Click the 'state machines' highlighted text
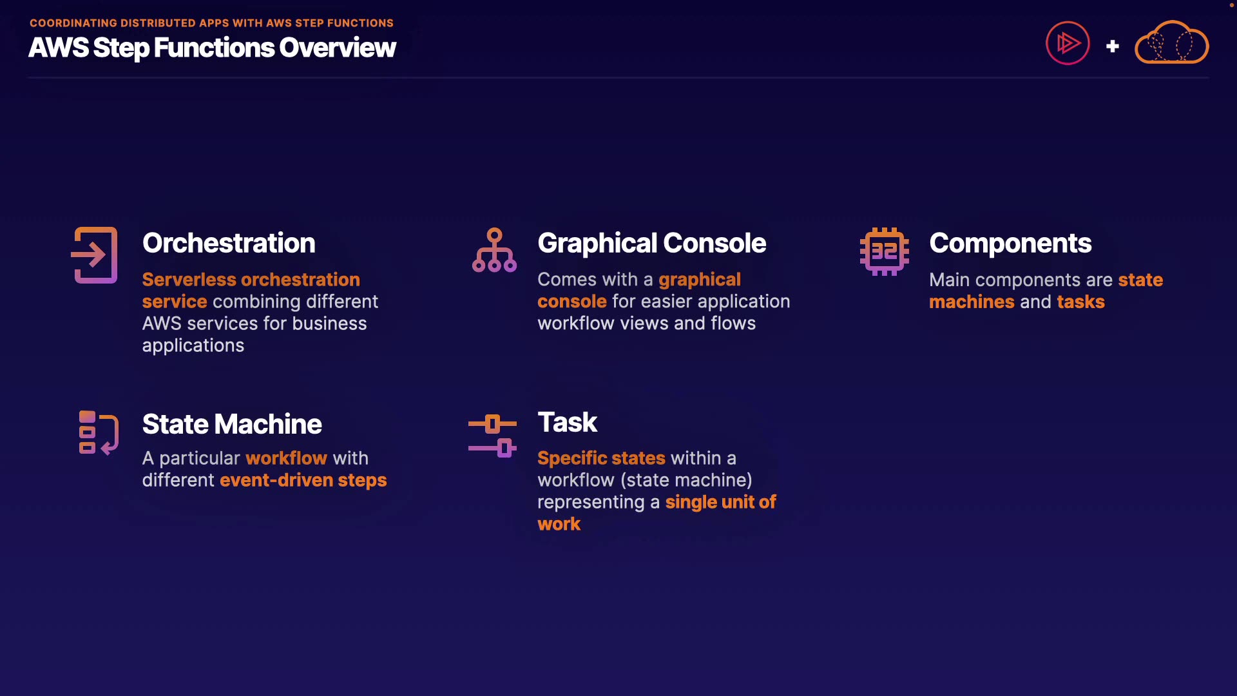Screen dimensions: 1237x696 [x=972, y=302]
